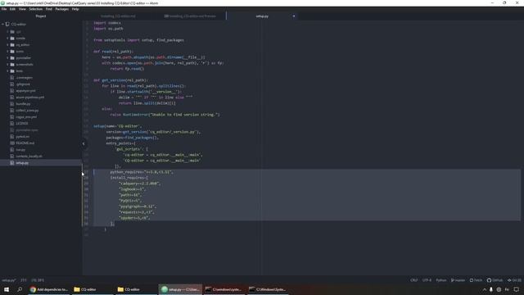This screenshot has width=524, height=295.
Task: Select the setup.py editor tab
Action: (262, 16)
